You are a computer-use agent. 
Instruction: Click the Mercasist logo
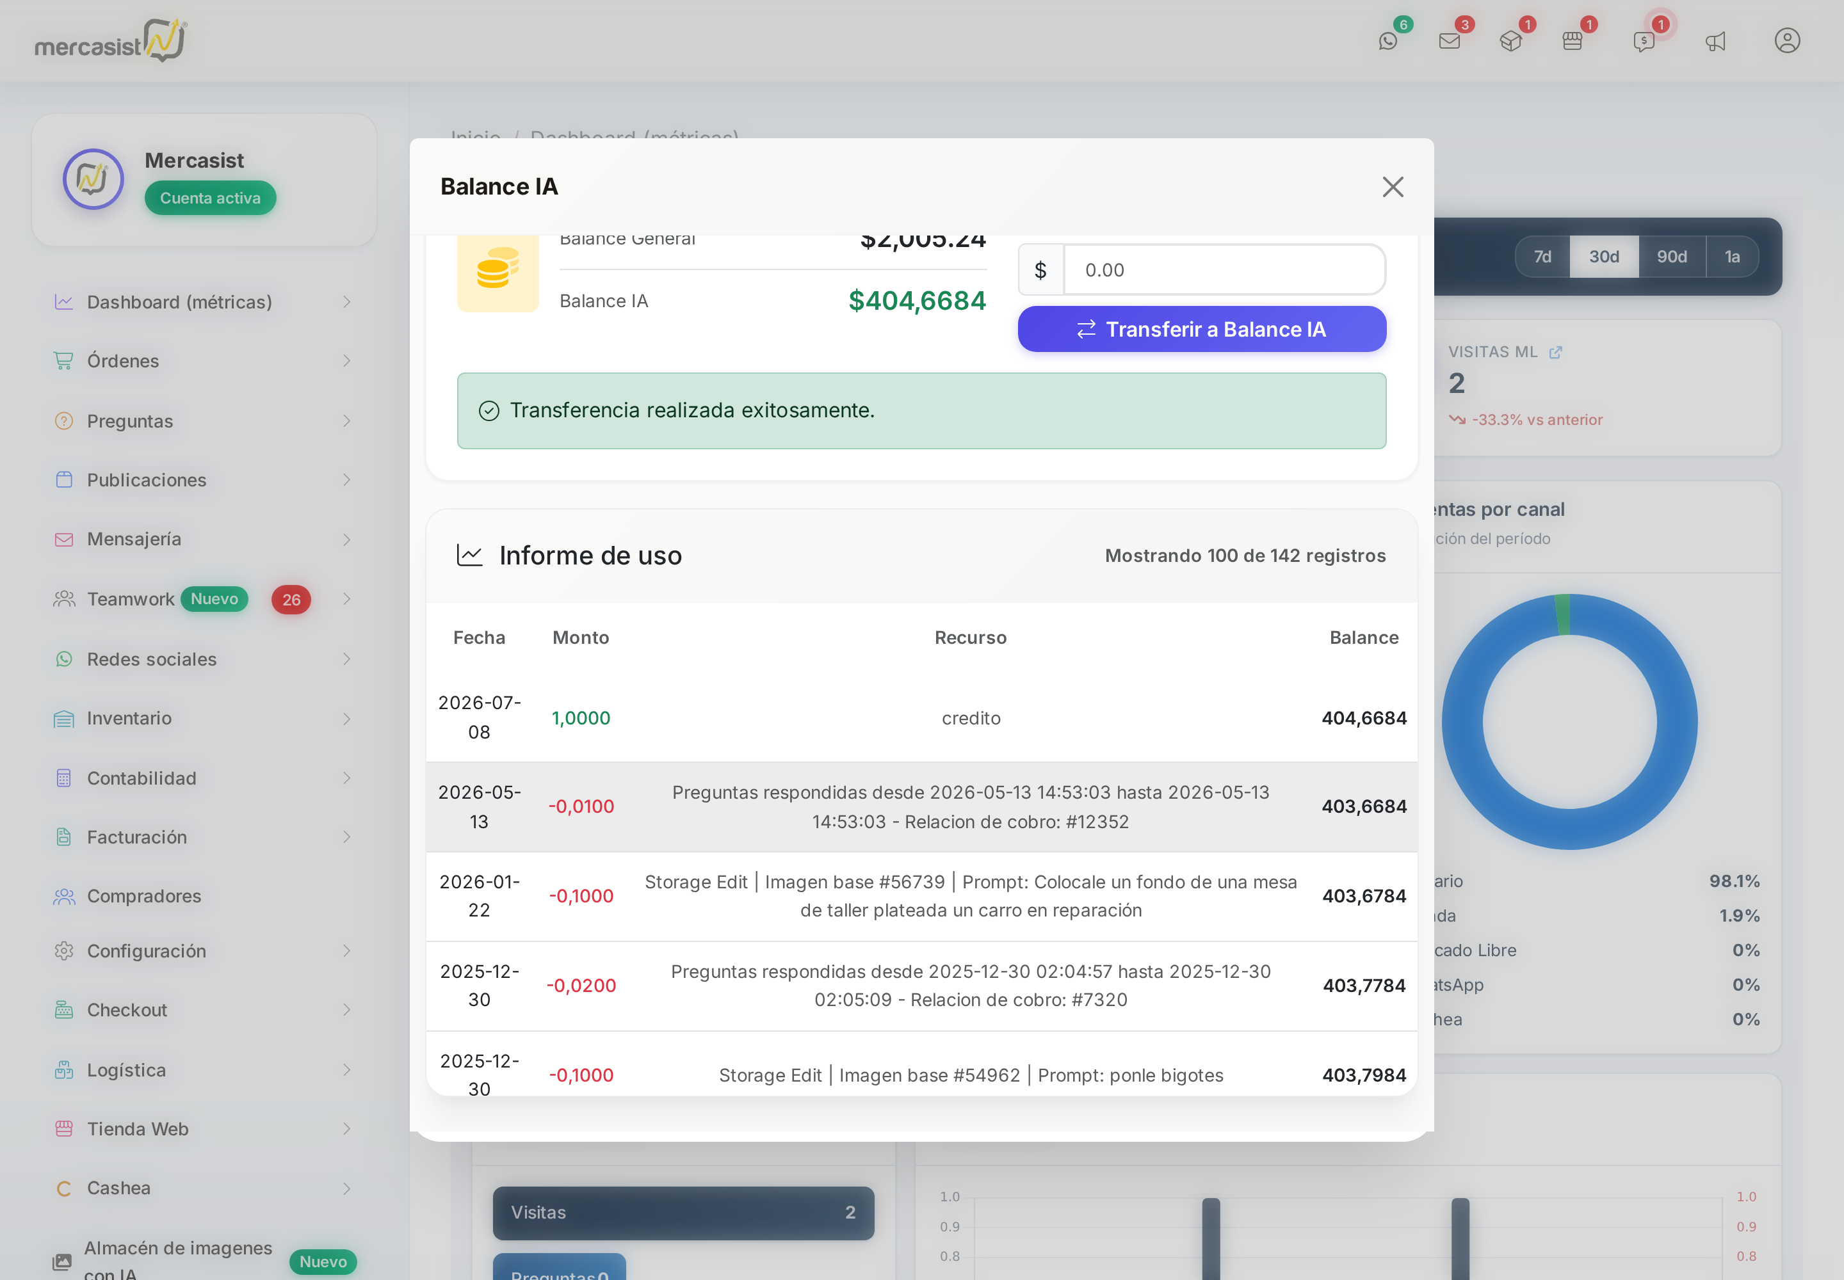click(111, 40)
